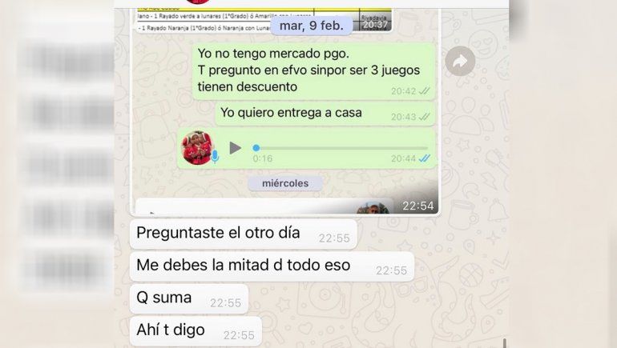The image size is (617, 348).
Task: Click the blue double ticks on the voice note
Action: pos(424,158)
